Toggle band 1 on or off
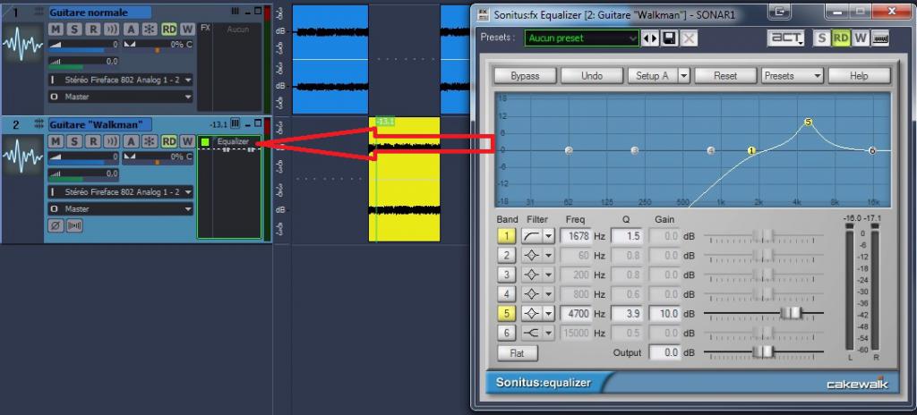Viewport: 917px width, 415px height. click(507, 236)
